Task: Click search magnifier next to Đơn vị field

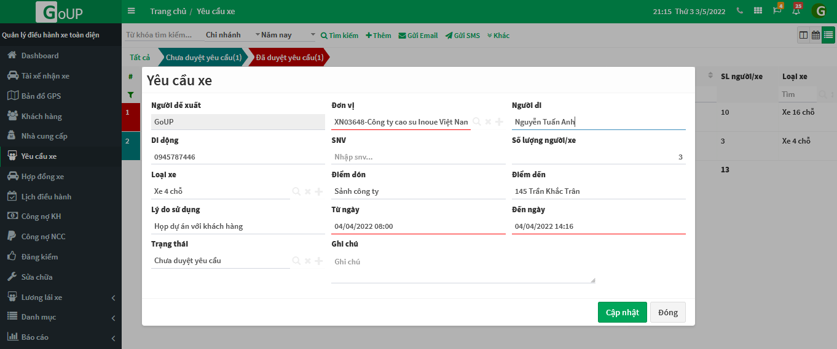Action: pyautogui.click(x=476, y=122)
